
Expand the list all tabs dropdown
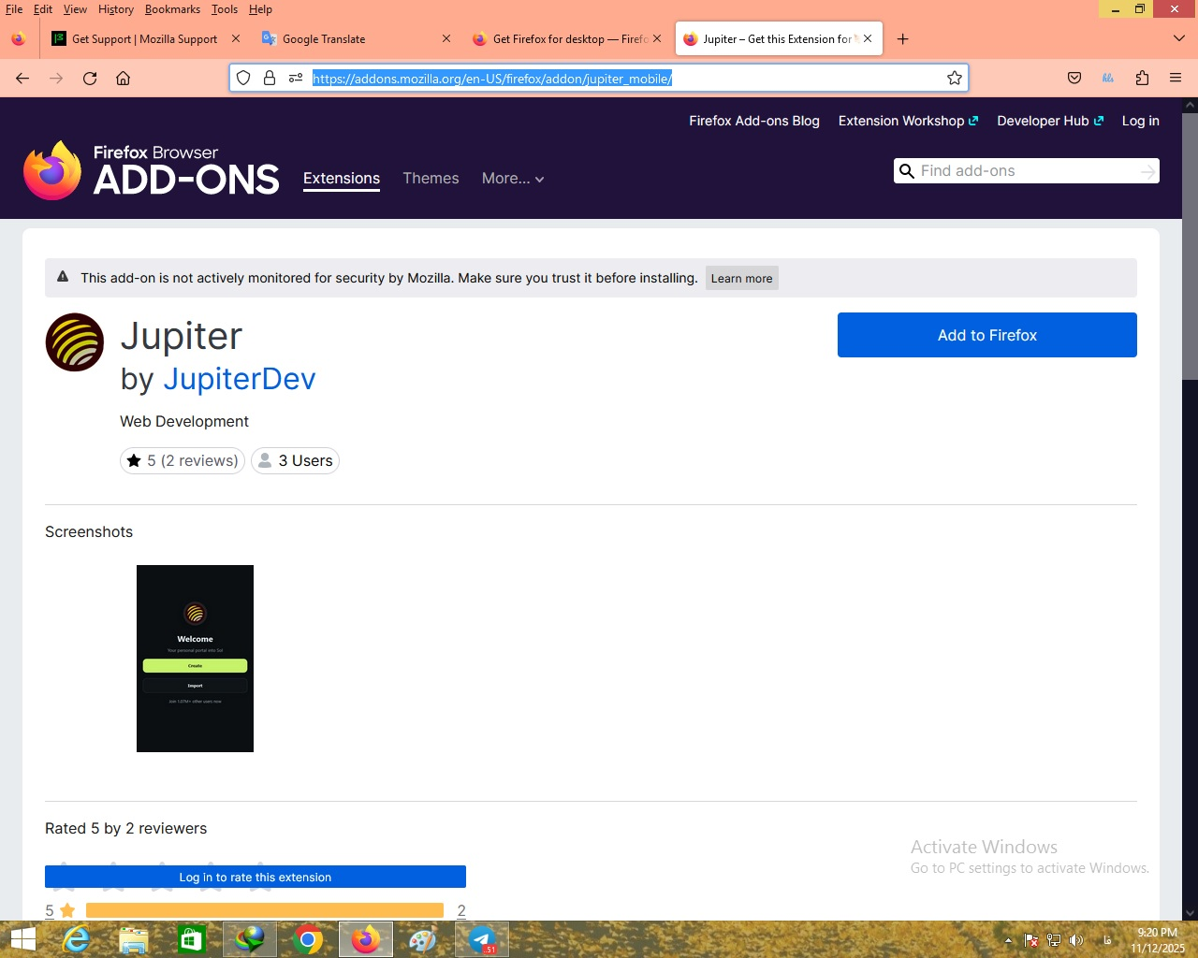(1178, 39)
